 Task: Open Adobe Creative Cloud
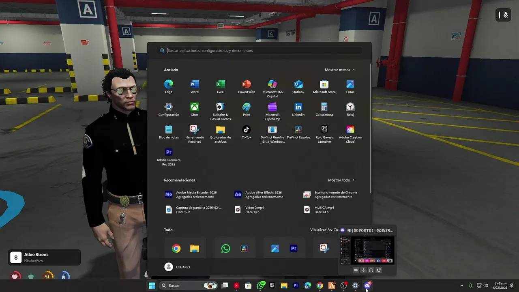(x=350, y=134)
